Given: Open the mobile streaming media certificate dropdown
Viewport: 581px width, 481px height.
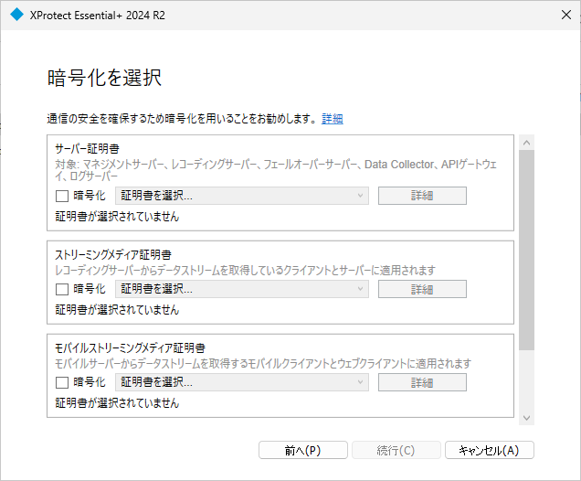Looking at the screenshot, I should (242, 383).
